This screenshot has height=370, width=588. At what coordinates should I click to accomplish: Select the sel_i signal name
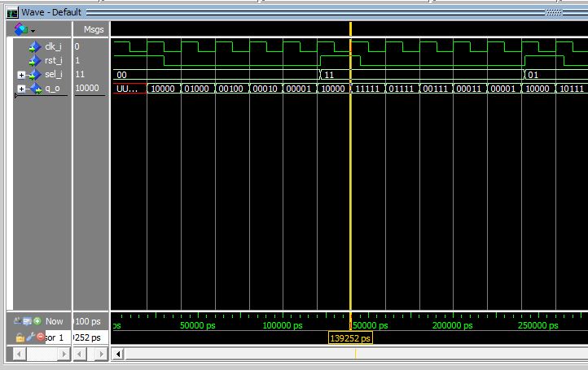tap(55, 75)
